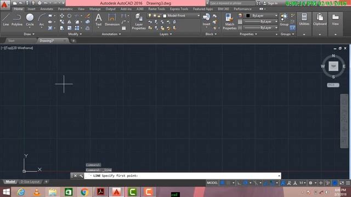Expand the Annotation panel dropdown
The height and width of the screenshot is (197, 351).
[x=111, y=34]
